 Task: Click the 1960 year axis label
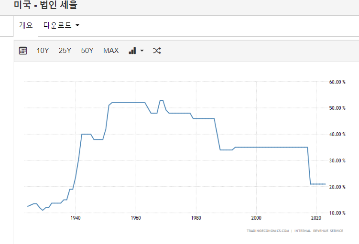coord(136,218)
